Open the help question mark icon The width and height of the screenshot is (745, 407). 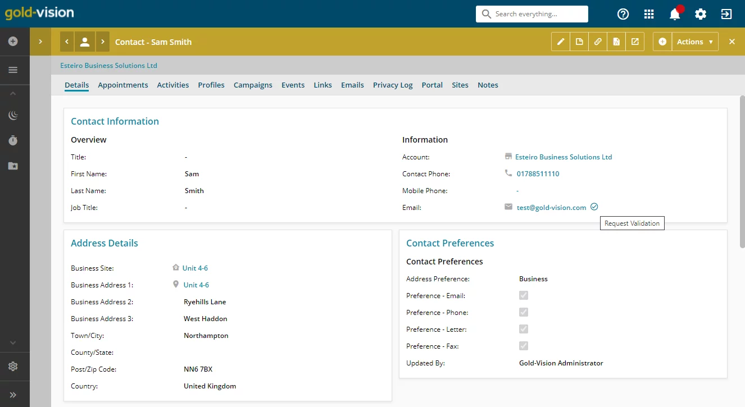[x=623, y=14]
